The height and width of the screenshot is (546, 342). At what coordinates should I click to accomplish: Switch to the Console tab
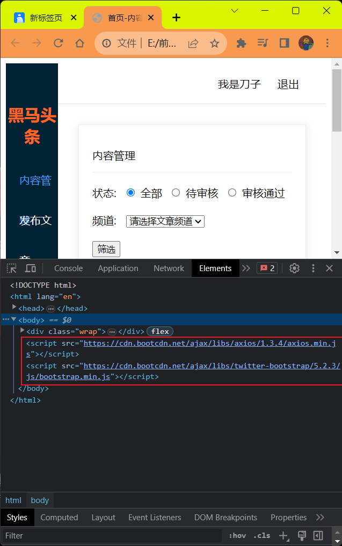(x=69, y=268)
